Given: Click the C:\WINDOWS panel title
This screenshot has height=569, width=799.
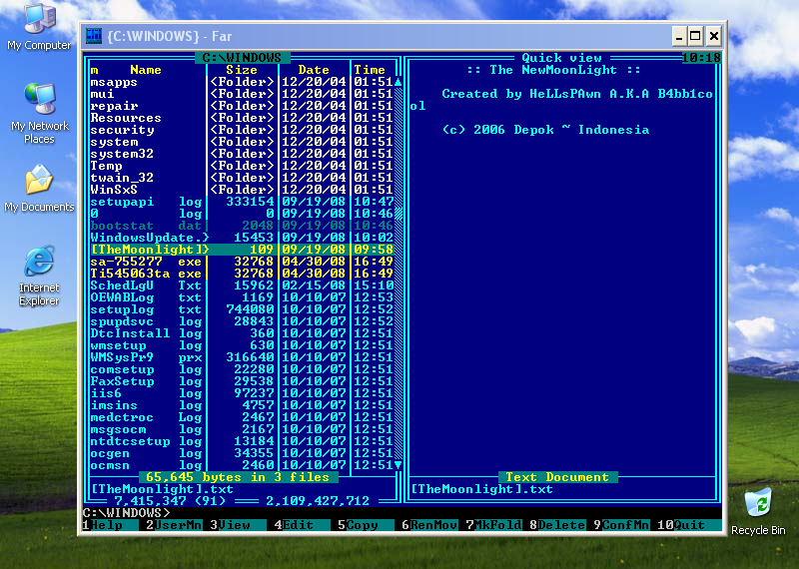Looking at the screenshot, I should (242, 58).
